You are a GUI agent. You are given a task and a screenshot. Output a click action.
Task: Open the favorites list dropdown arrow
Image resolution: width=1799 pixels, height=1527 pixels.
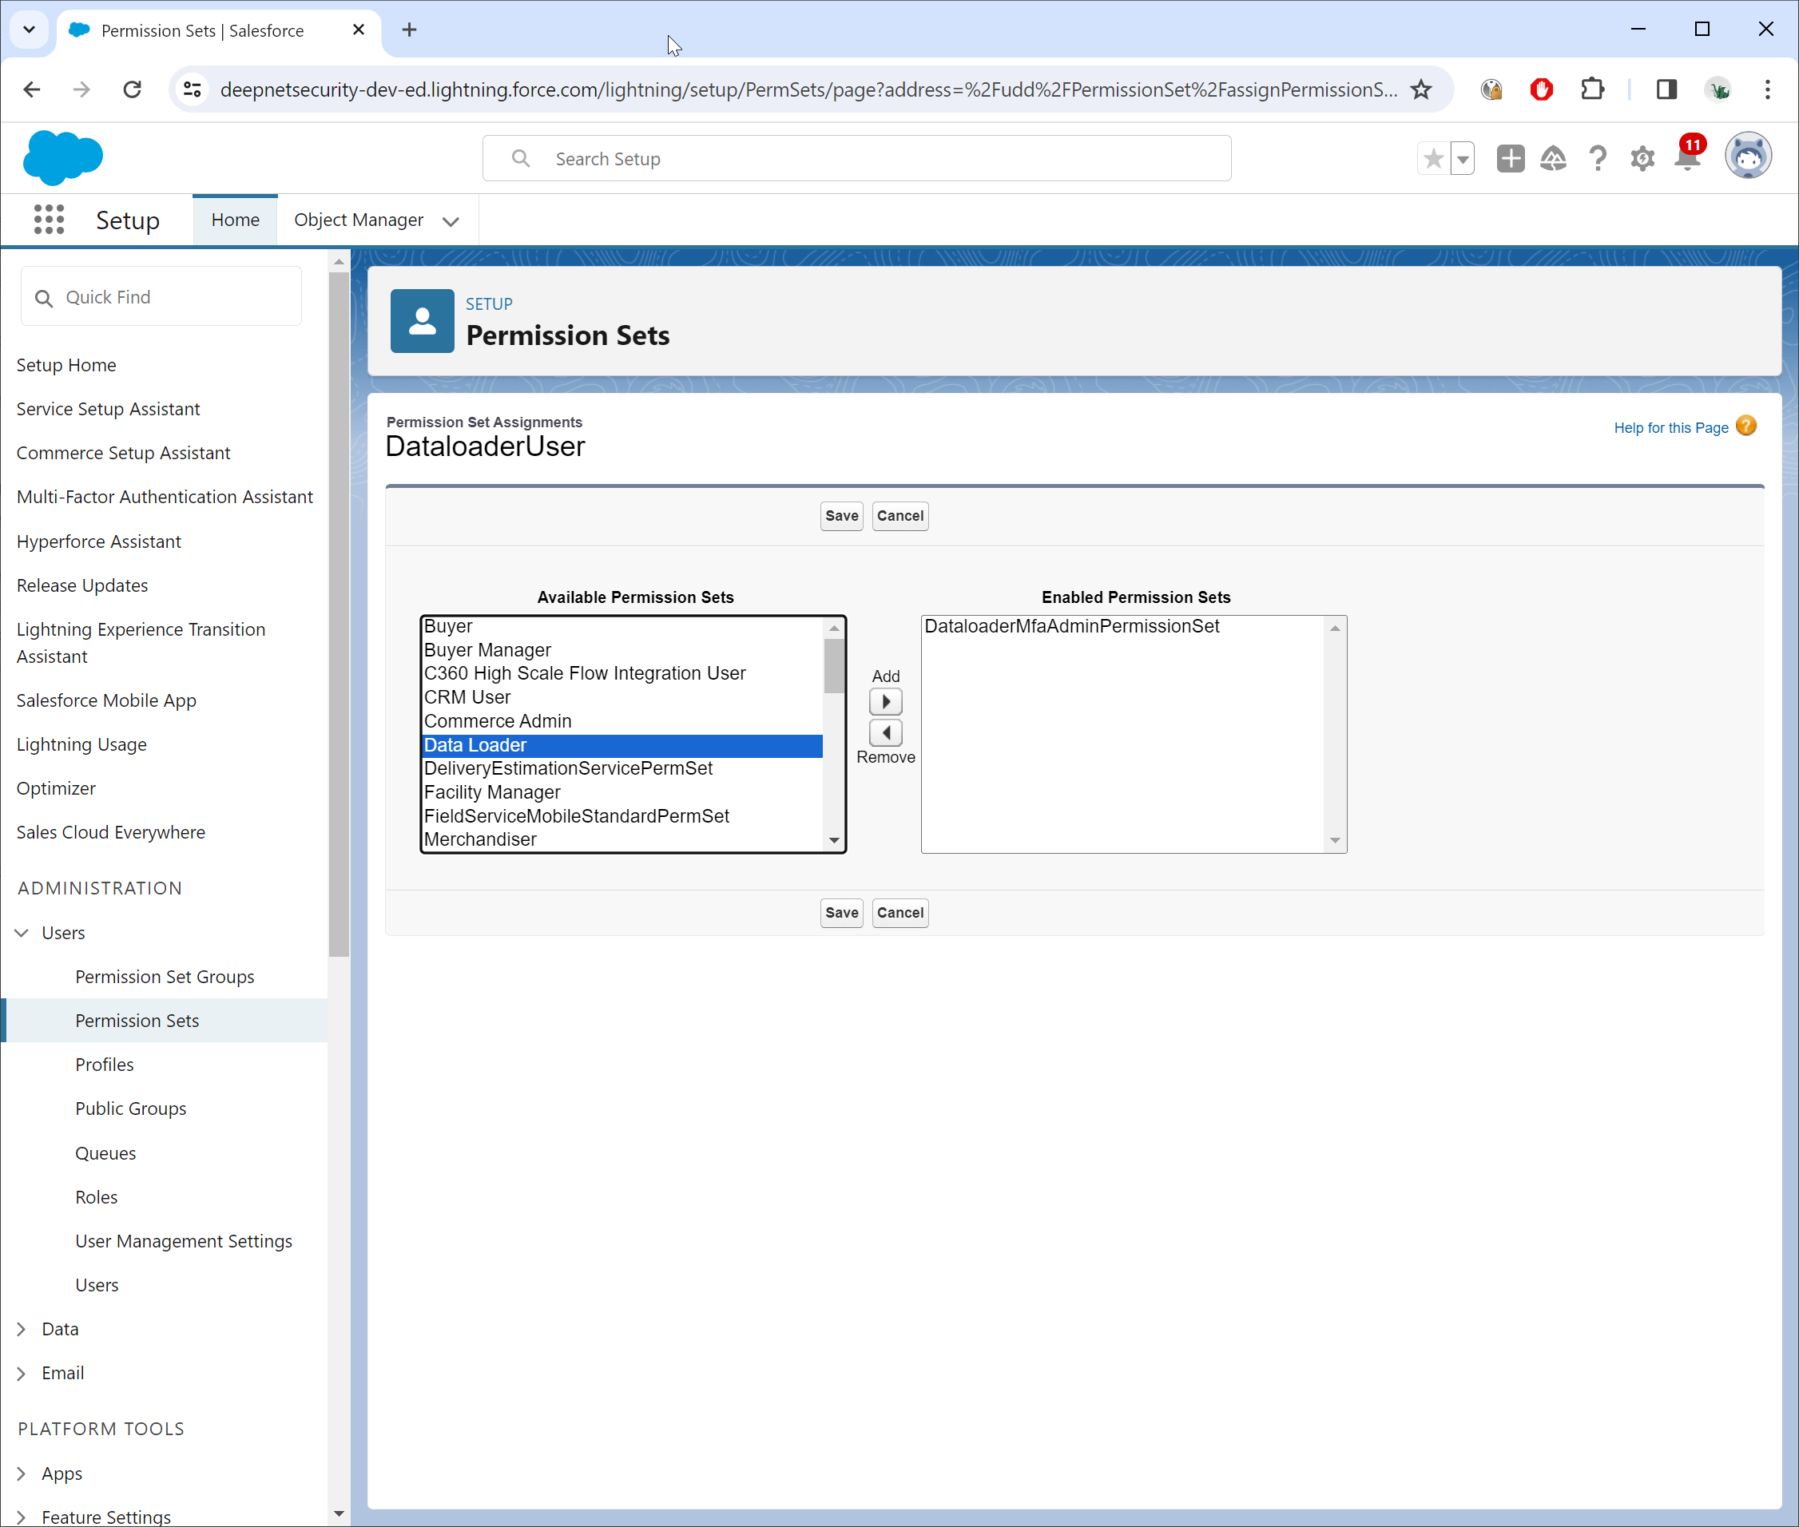click(x=1462, y=158)
